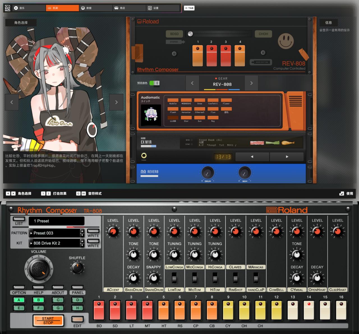Click the PHONES headphone jack icon
The image size is (359, 334).
point(144,156)
